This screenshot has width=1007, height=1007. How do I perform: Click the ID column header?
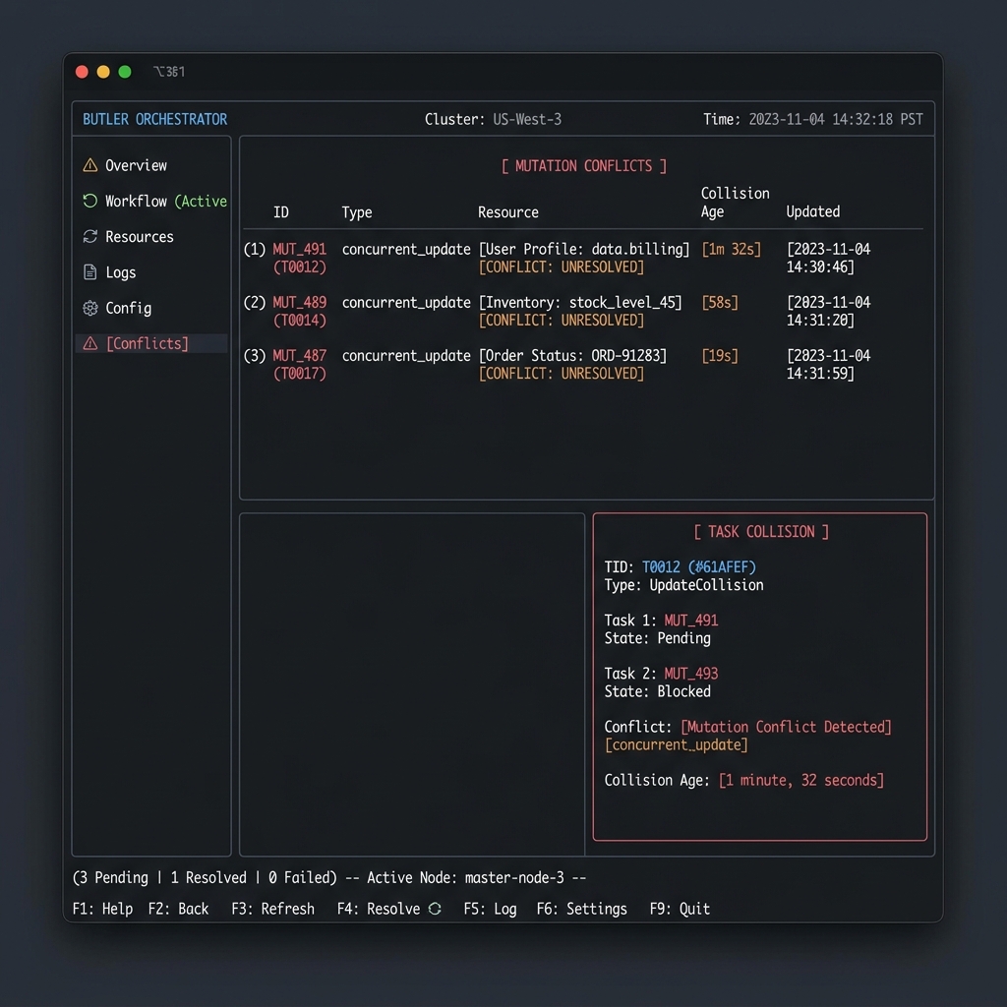click(x=281, y=212)
